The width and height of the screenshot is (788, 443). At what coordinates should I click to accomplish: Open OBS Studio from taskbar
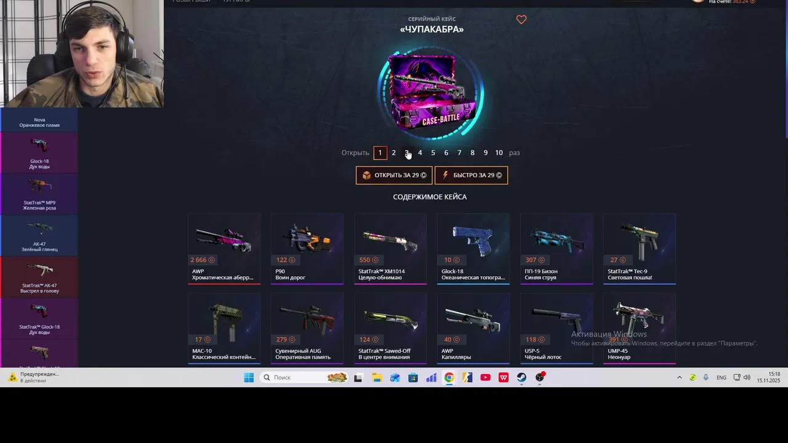click(x=540, y=377)
